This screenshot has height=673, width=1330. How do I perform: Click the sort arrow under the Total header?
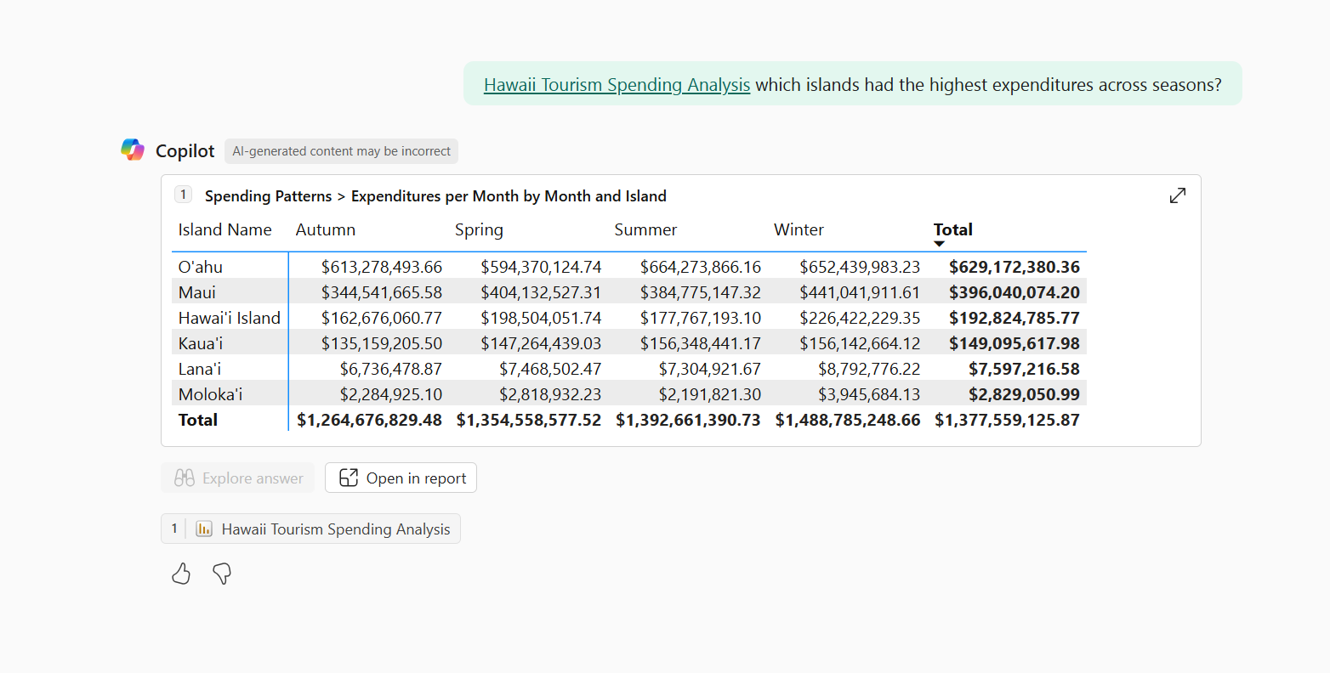(x=939, y=244)
